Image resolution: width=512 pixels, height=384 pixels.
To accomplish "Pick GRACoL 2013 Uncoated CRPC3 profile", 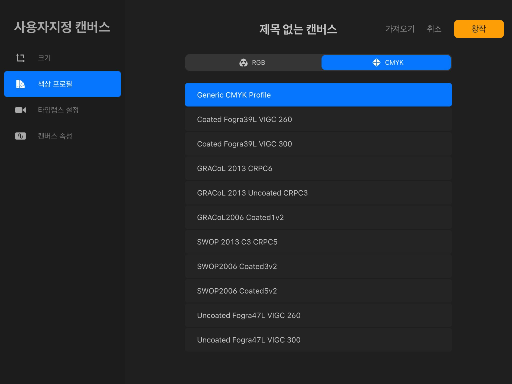I will 318,193.
